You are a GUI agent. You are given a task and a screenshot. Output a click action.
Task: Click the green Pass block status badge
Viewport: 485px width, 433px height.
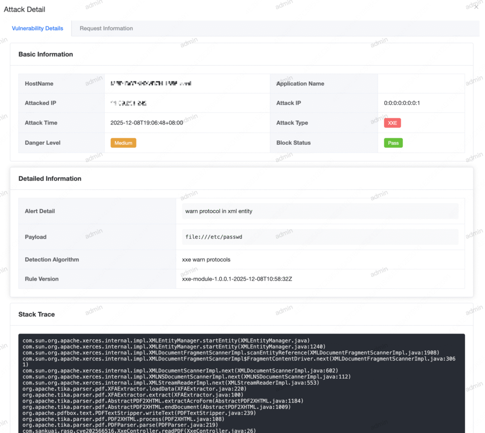(393, 143)
